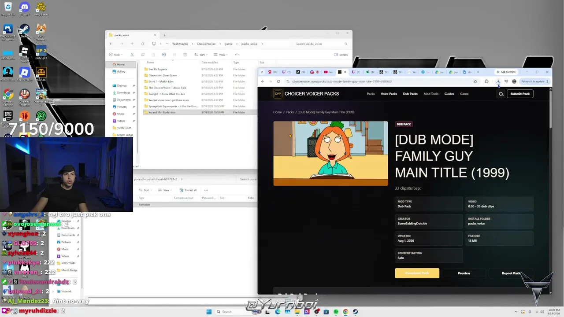Bookmark this page with the star icon

475,81
